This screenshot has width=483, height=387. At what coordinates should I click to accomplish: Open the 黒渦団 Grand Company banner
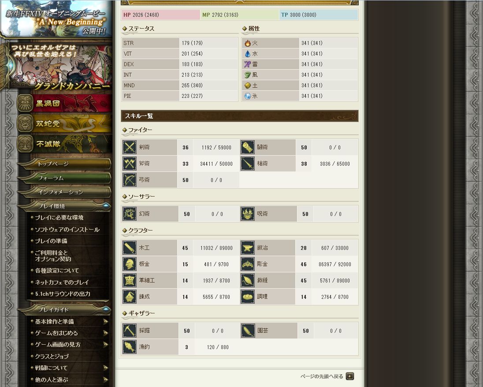click(x=64, y=103)
